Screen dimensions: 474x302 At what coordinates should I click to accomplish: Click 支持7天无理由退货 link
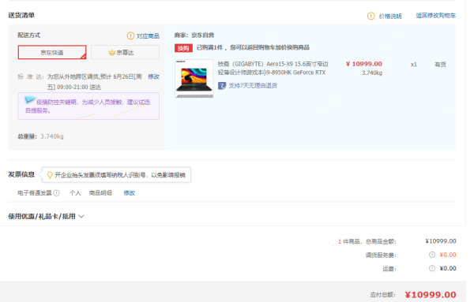(253, 86)
